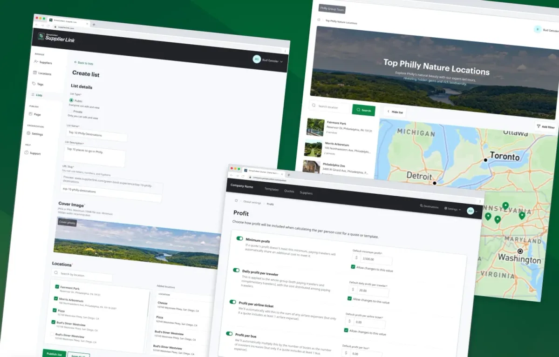The height and width of the screenshot is (357, 559).
Task: Click the Cover photo button on image
Action: [x=67, y=222]
